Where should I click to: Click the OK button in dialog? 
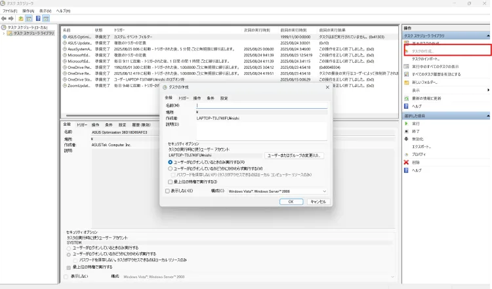coord(291,201)
